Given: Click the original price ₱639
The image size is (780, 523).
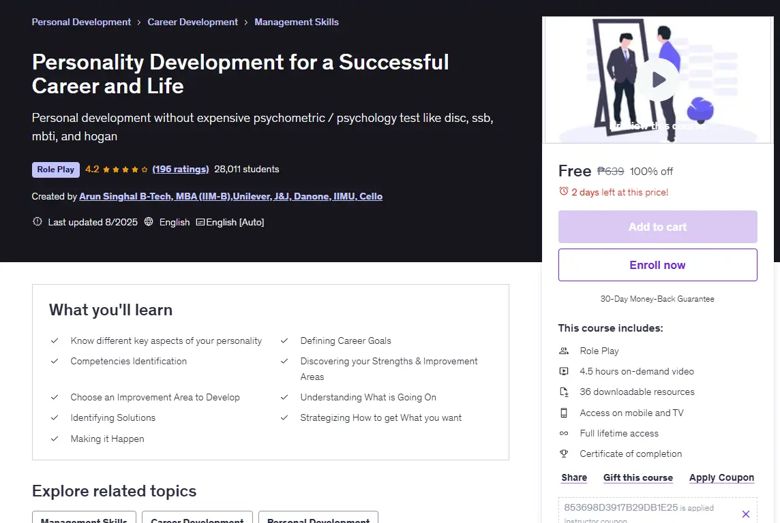Looking at the screenshot, I should [x=610, y=172].
